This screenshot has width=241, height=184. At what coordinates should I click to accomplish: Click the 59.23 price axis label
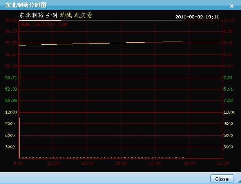(11, 31)
